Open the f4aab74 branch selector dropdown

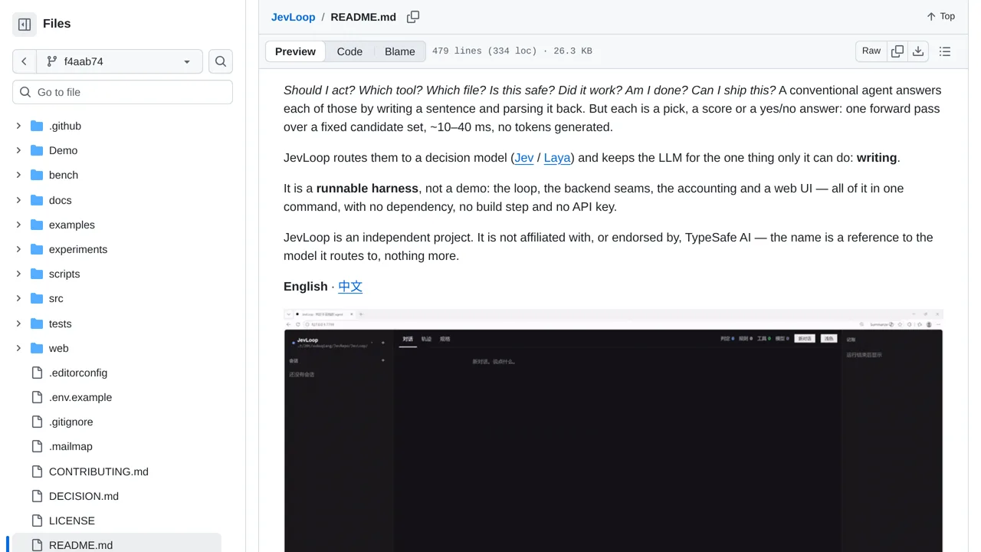pyautogui.click(x=120, y=61)
